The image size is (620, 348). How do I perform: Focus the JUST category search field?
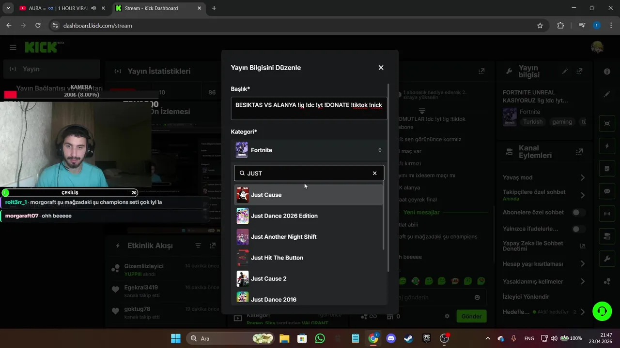309,173
